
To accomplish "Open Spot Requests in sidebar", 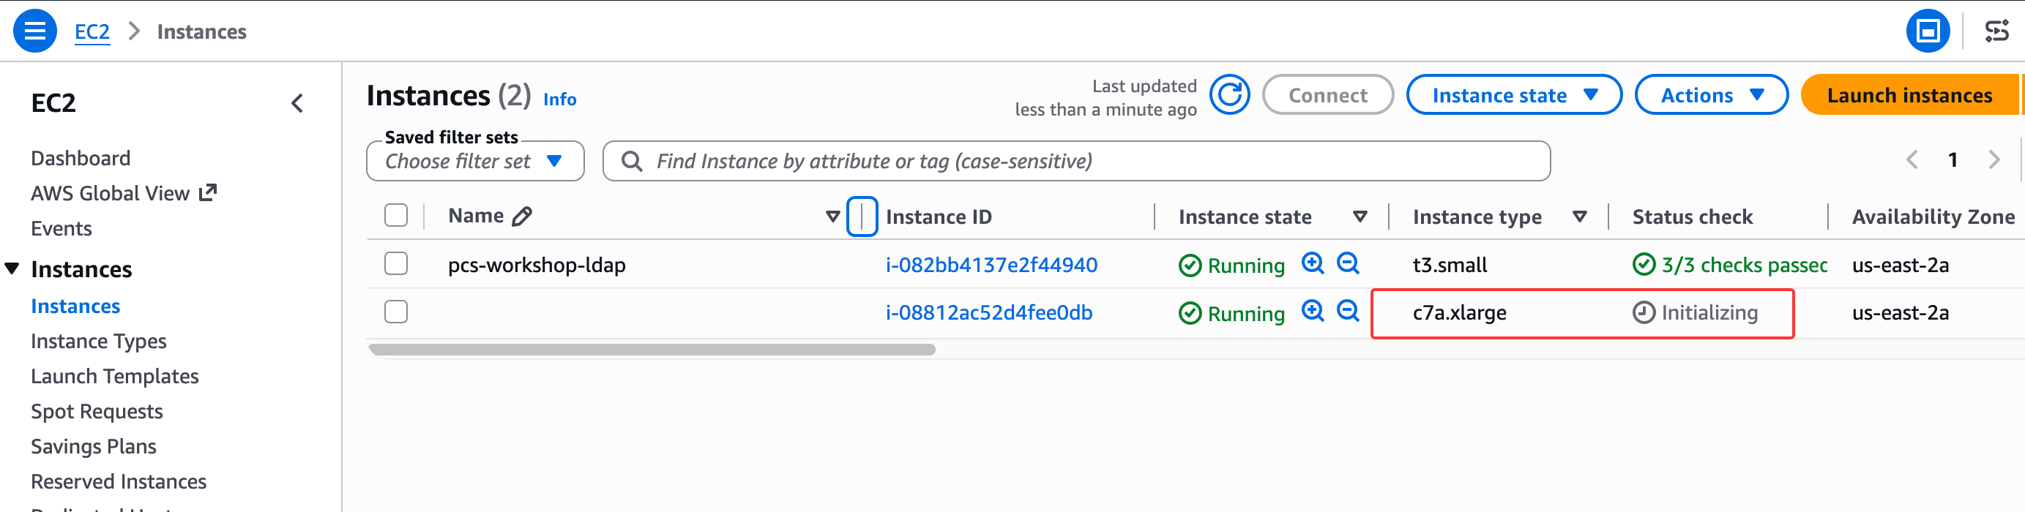I will 97,412.
